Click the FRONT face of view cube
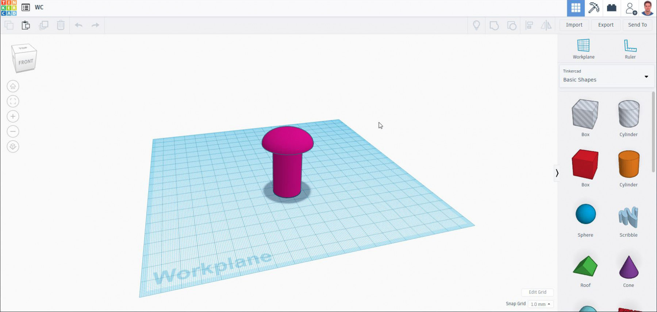657x312 pixels. (26, 62)
